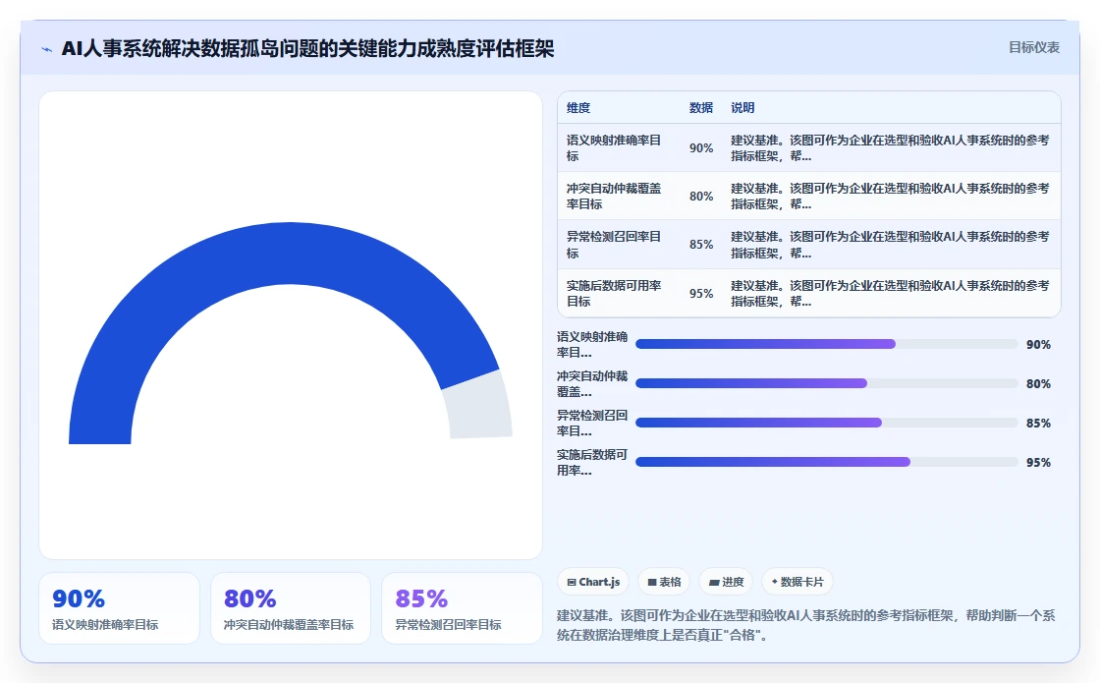This screenshot has width=1100, height=683.
Task: Select table cell 冲突自动仲裁覆盖率目标
Action: [615, 196]
